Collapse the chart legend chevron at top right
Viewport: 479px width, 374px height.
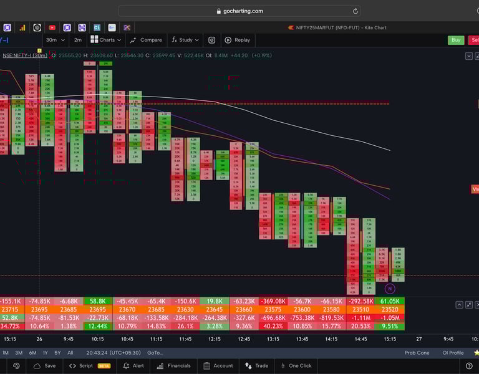[x=469, y=56]
